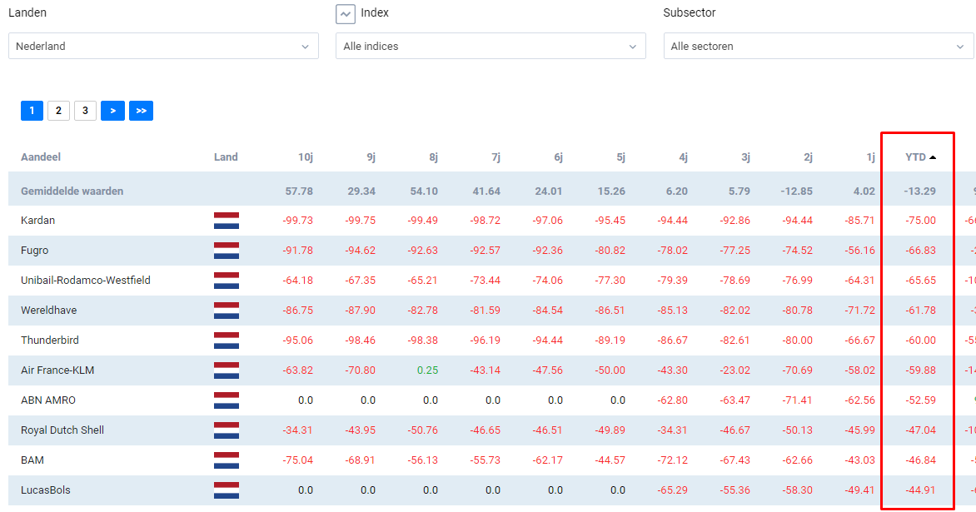The width and height of the screenshot is (976, 512).
Task: Click Air France-KLM 8j value 0.25
Action: (x=427, y=370)
